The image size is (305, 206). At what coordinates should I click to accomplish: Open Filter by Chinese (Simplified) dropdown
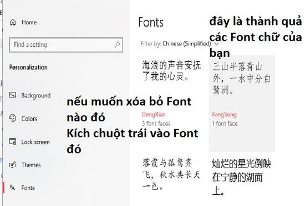pos(180,44)
